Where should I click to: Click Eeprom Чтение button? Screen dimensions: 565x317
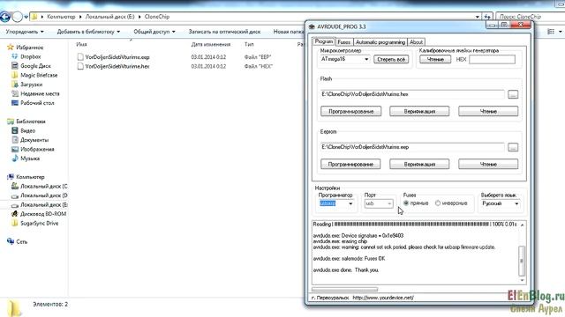point(488,165)
